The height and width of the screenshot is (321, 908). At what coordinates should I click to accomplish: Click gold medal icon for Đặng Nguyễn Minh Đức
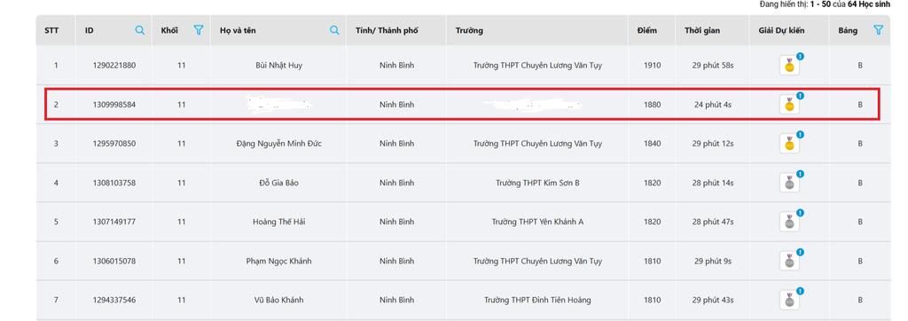788,145
